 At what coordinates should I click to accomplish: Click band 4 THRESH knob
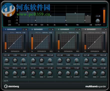(x=86, y=60)
